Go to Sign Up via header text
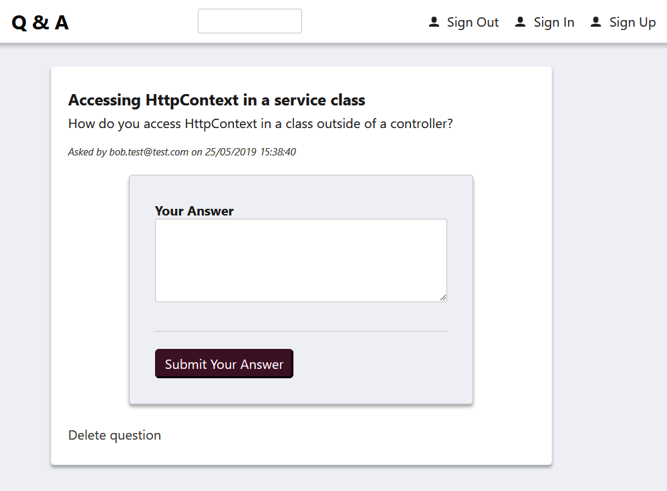Screen dimensions: 667x491 [632, 23]
